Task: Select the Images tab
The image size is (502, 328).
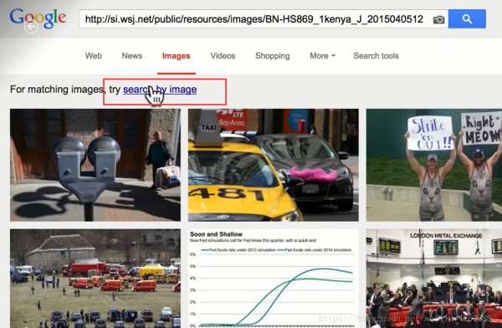Action: [176, 56]
